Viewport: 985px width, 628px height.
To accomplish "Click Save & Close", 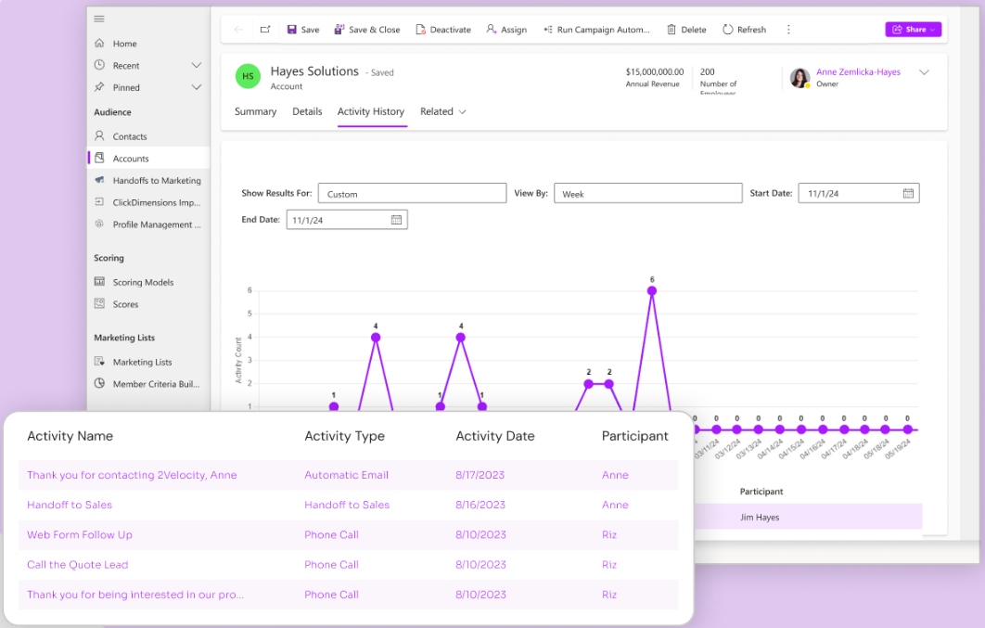I will tap(367, 30).
